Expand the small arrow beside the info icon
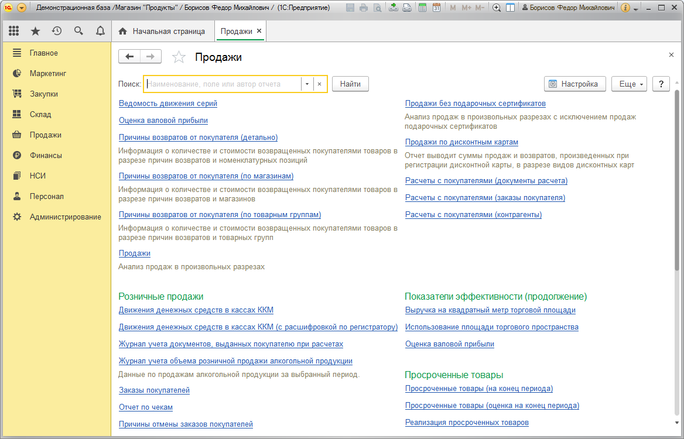The height and width of the screenshot is (439, 684). click(635, 9)
